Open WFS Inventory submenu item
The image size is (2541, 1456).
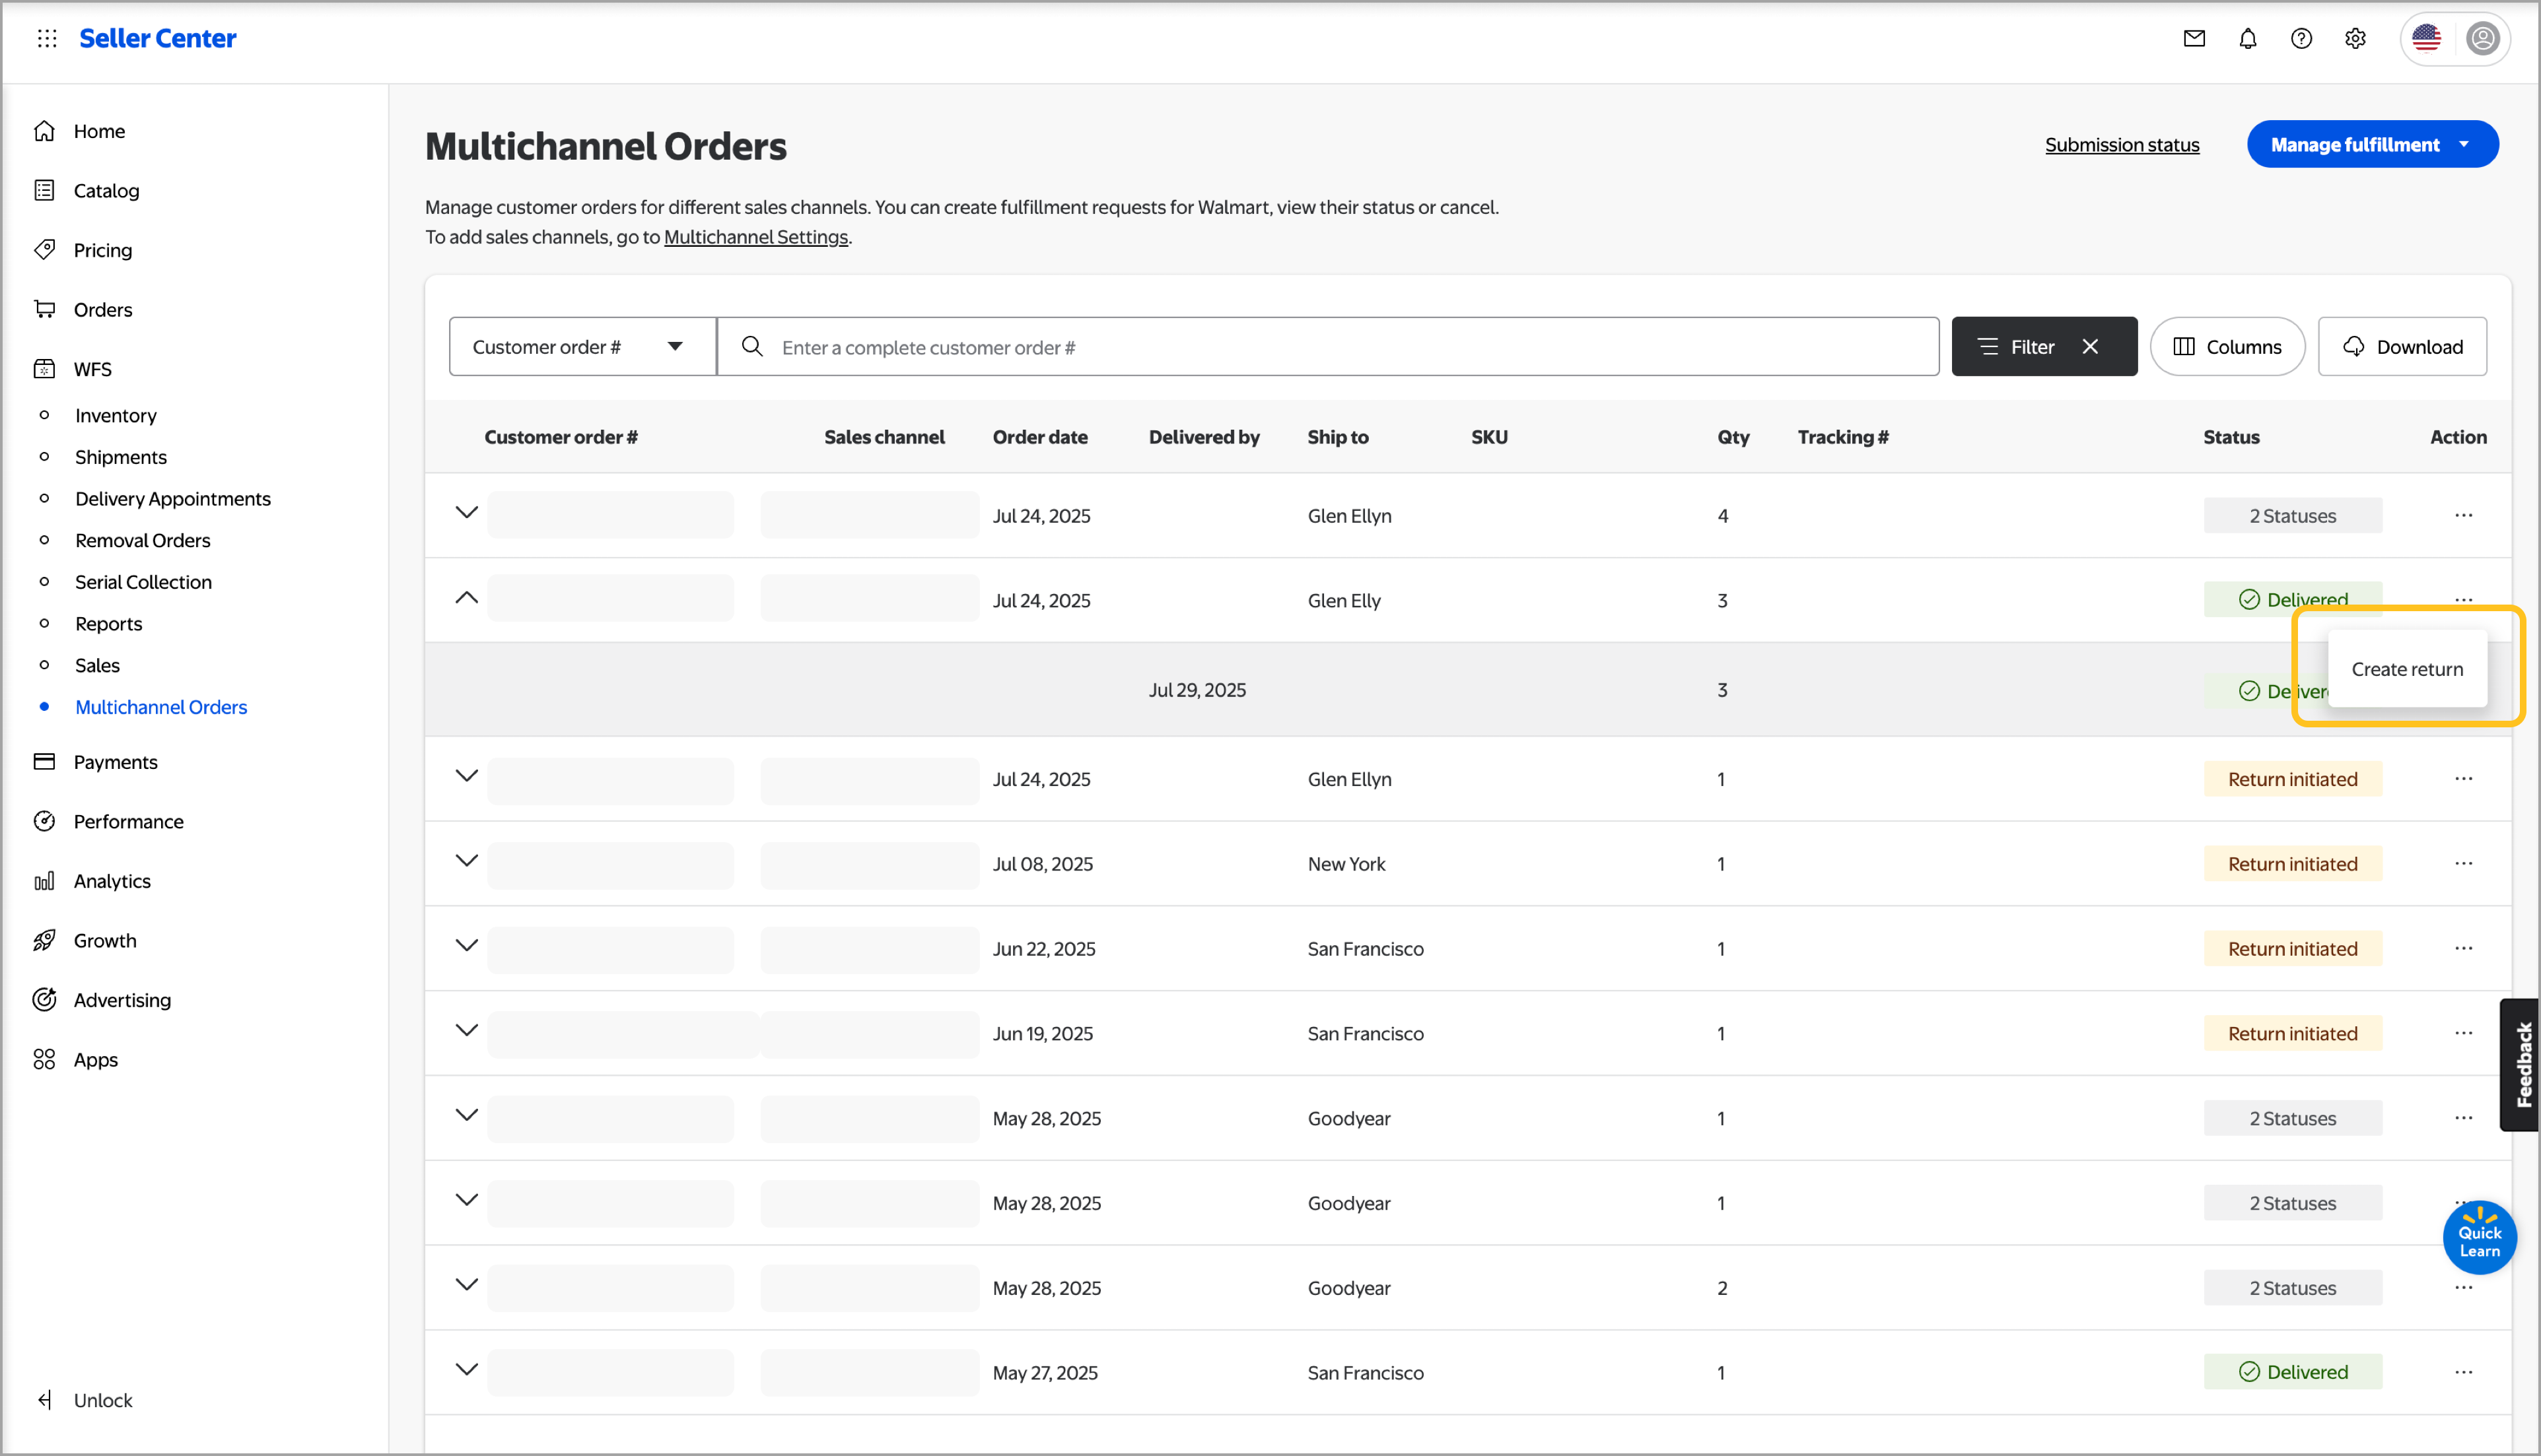coord(115,415)
